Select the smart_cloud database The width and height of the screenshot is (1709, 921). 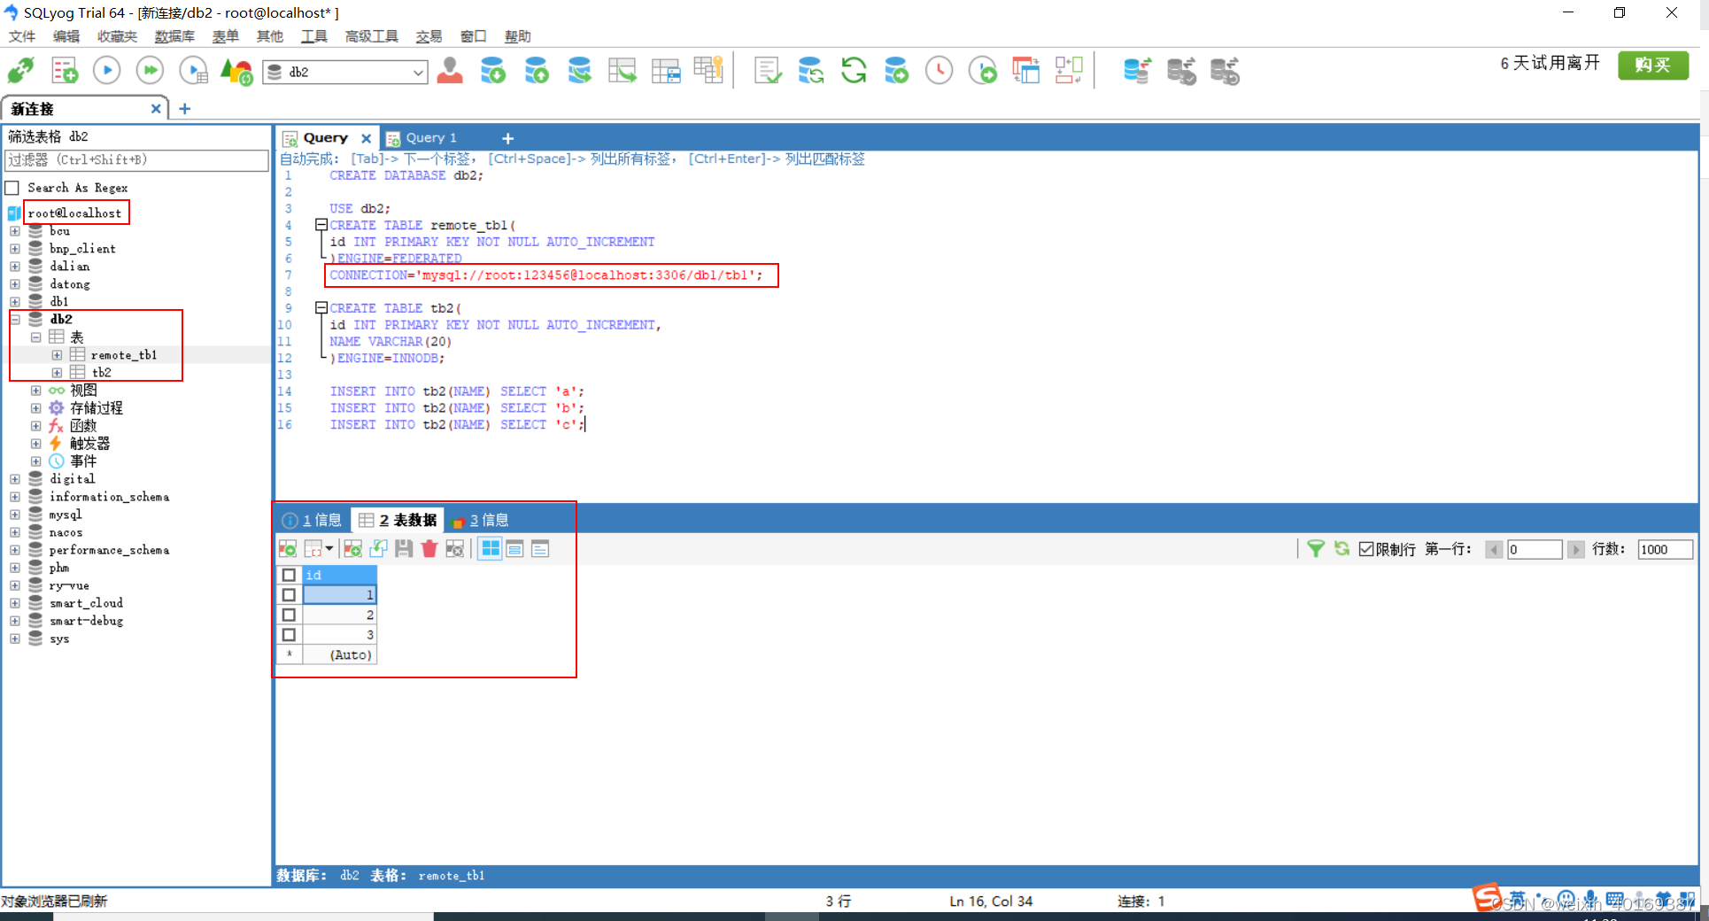coord(86,603)
